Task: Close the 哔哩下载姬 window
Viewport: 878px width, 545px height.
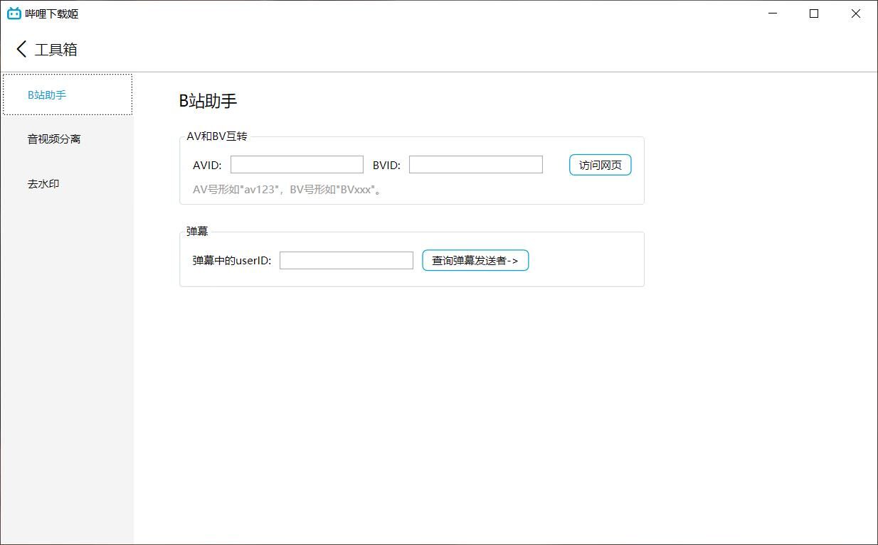Action: 855,14
